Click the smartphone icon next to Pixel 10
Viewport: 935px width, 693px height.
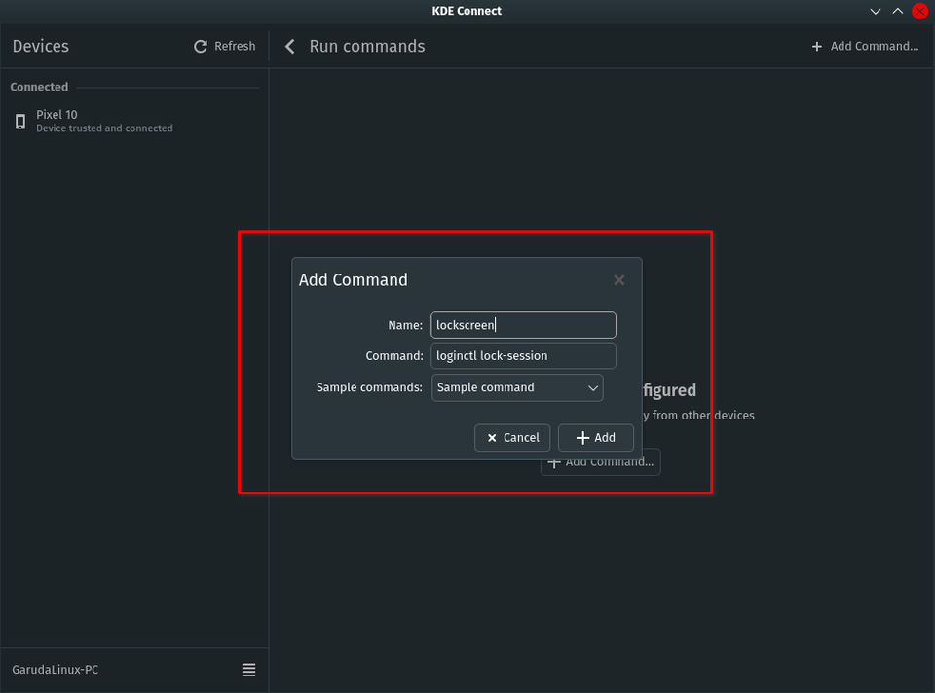tap(20, 120)
